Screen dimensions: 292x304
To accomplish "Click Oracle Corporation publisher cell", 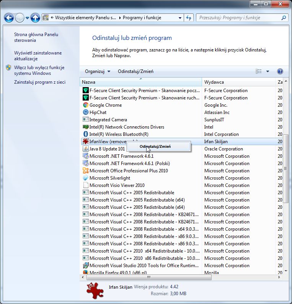I will (223, 149).
